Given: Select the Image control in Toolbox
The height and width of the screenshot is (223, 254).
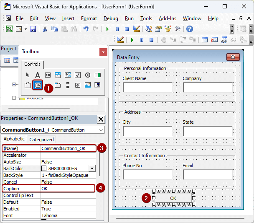Looking at the screenshot, I should 88,85.
